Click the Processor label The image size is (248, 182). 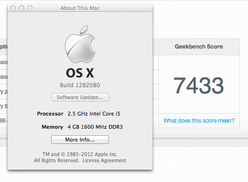click(50, 114)
